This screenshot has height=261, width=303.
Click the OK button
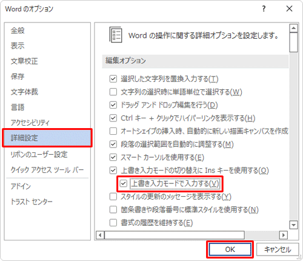tap(230, 249)
